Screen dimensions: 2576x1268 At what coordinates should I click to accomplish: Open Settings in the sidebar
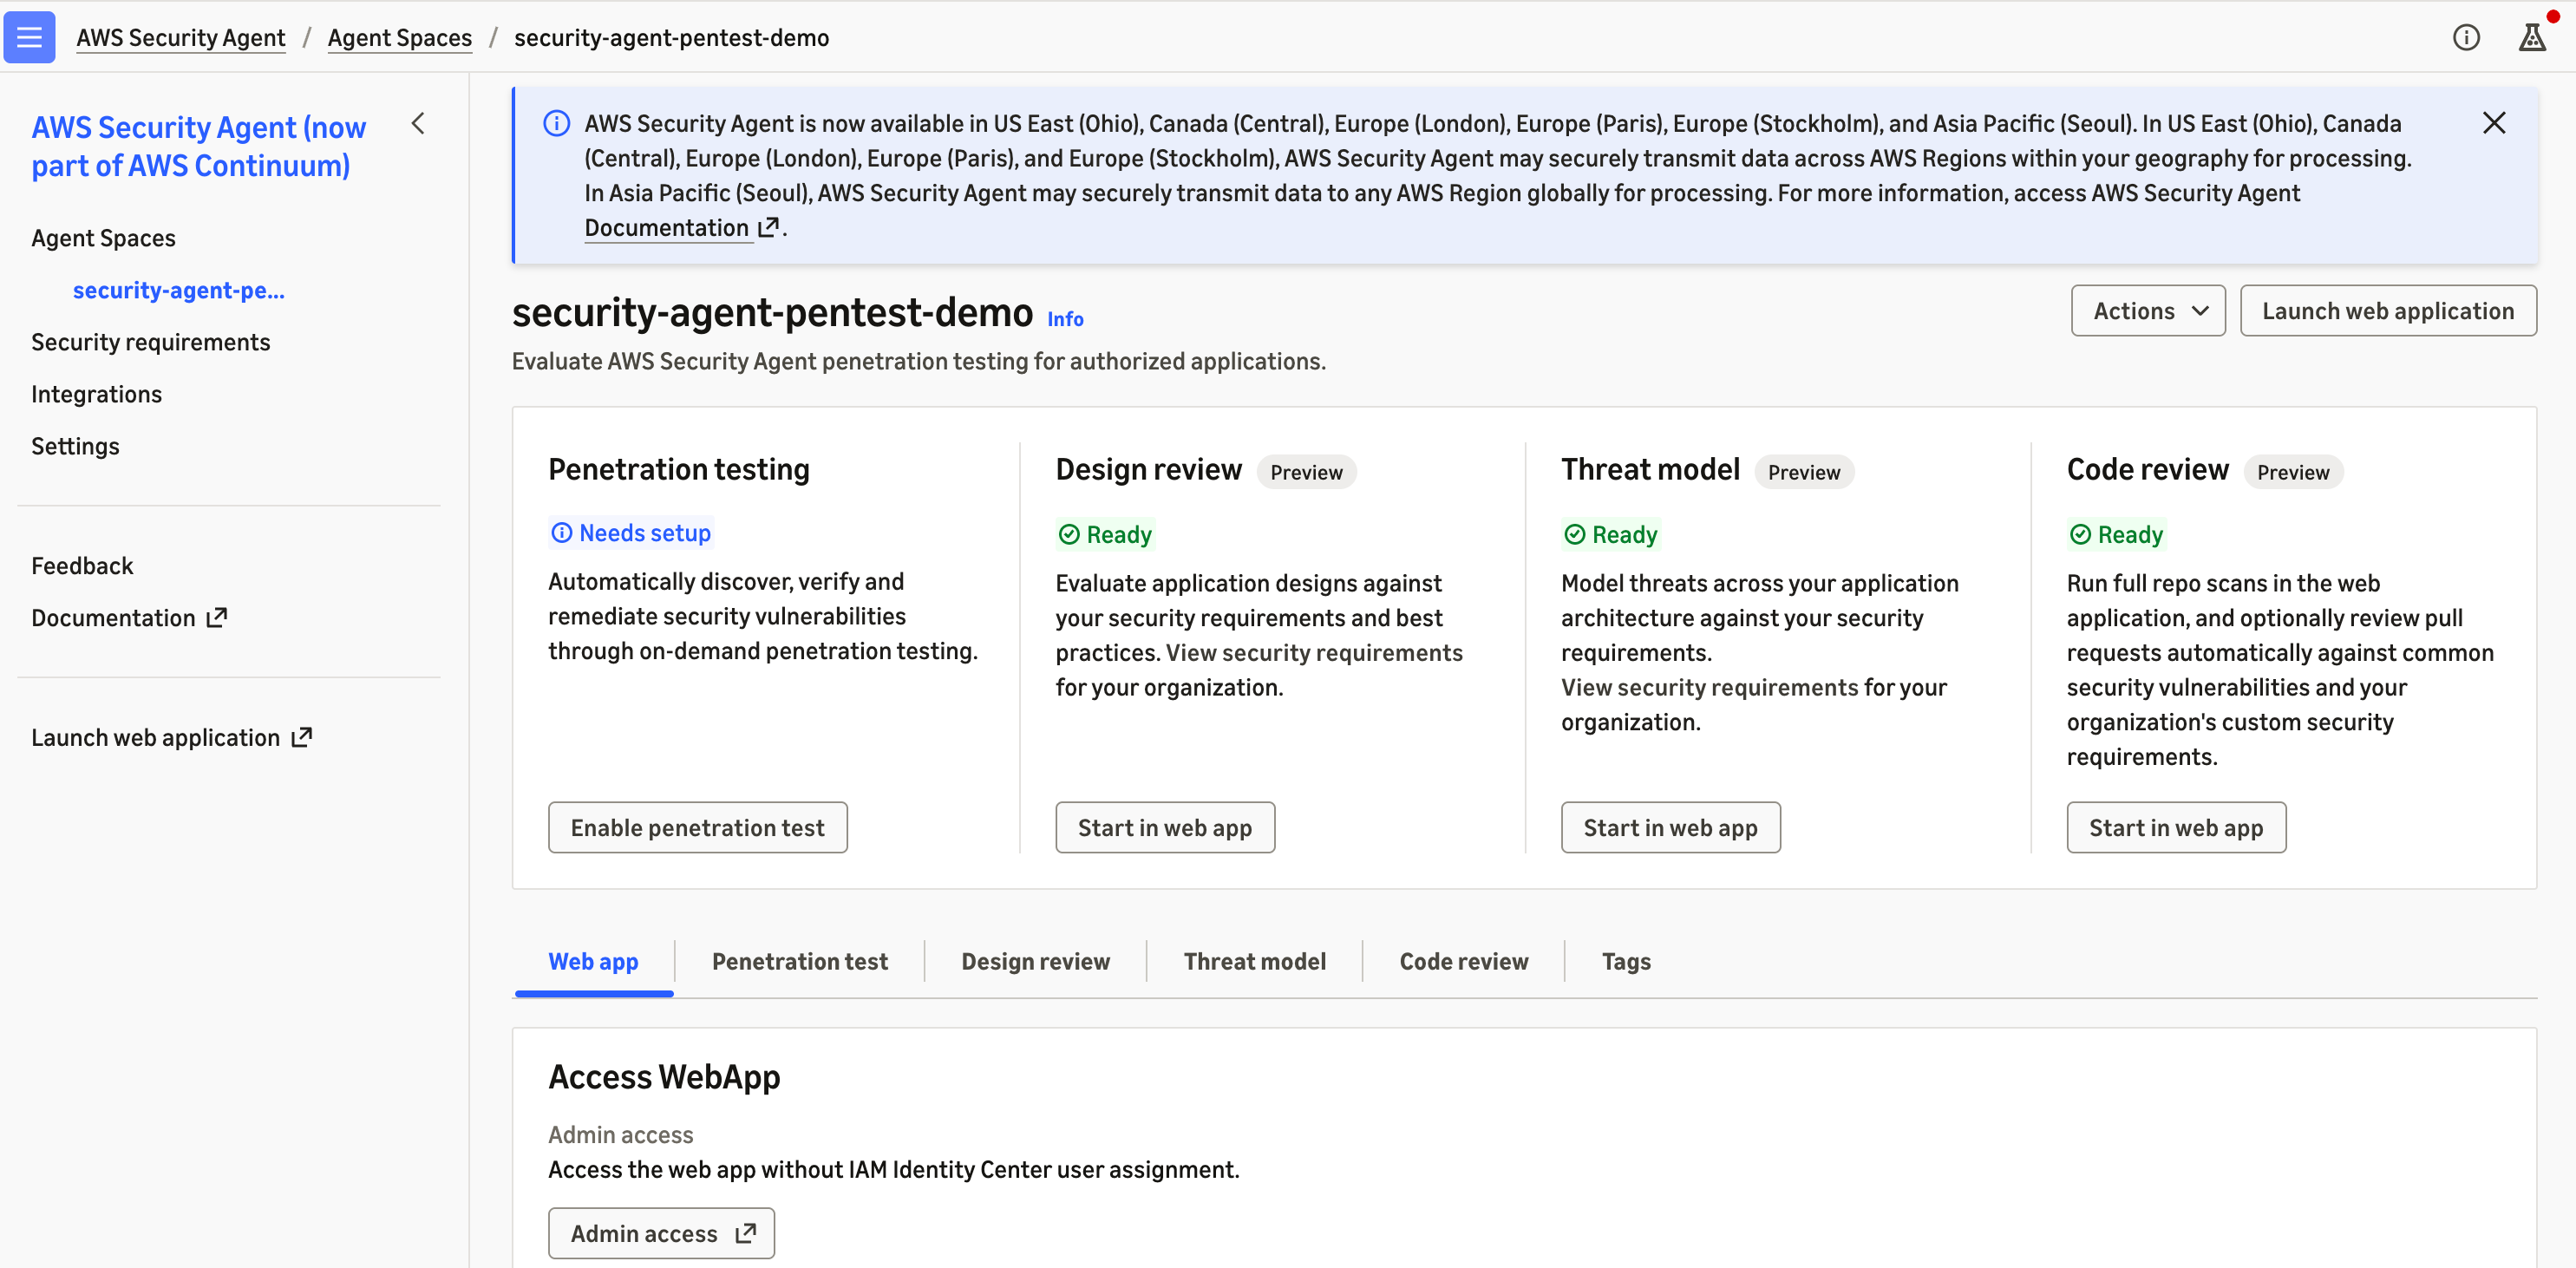pos(75,446)
